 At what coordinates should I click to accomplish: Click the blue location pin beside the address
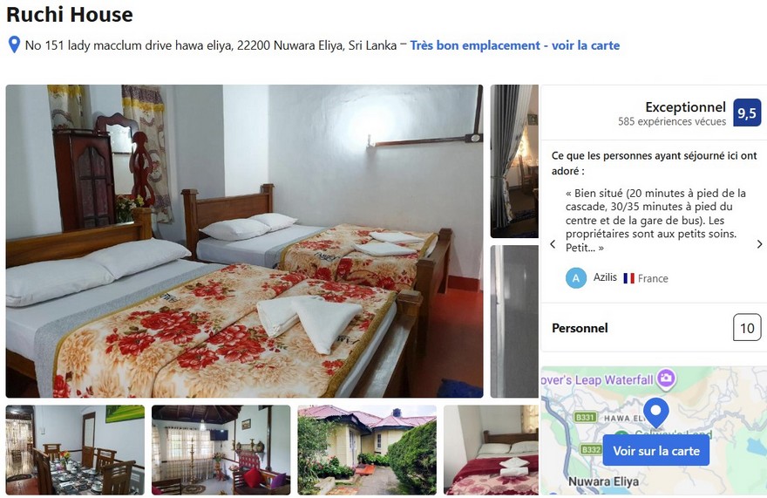click(14, 44)
